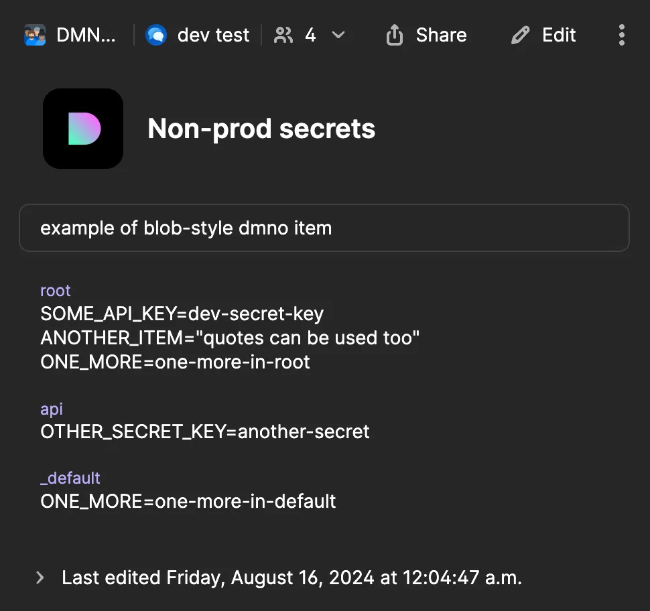Open the three-dot overflow menu
This screenshot has height=611, width=650.
[621, 35]
